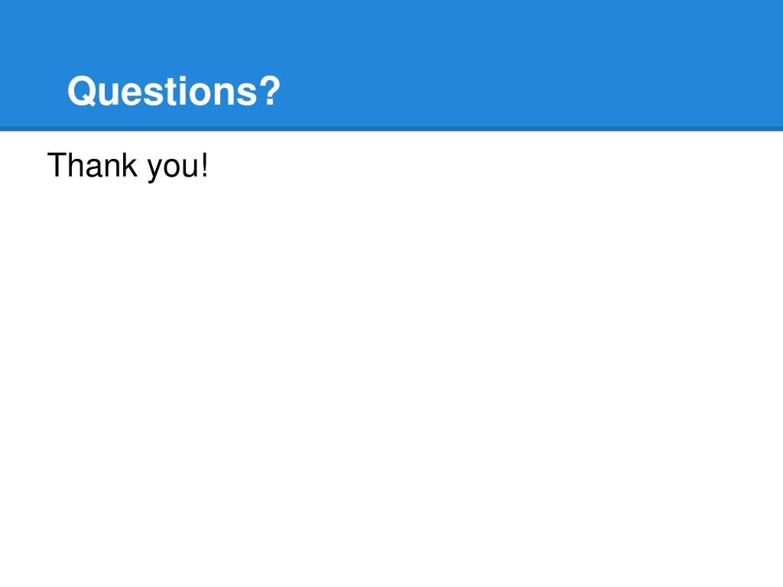The image size is (783, 587).
Task: Click the word "you!" in the body
Action: (177, 167)
